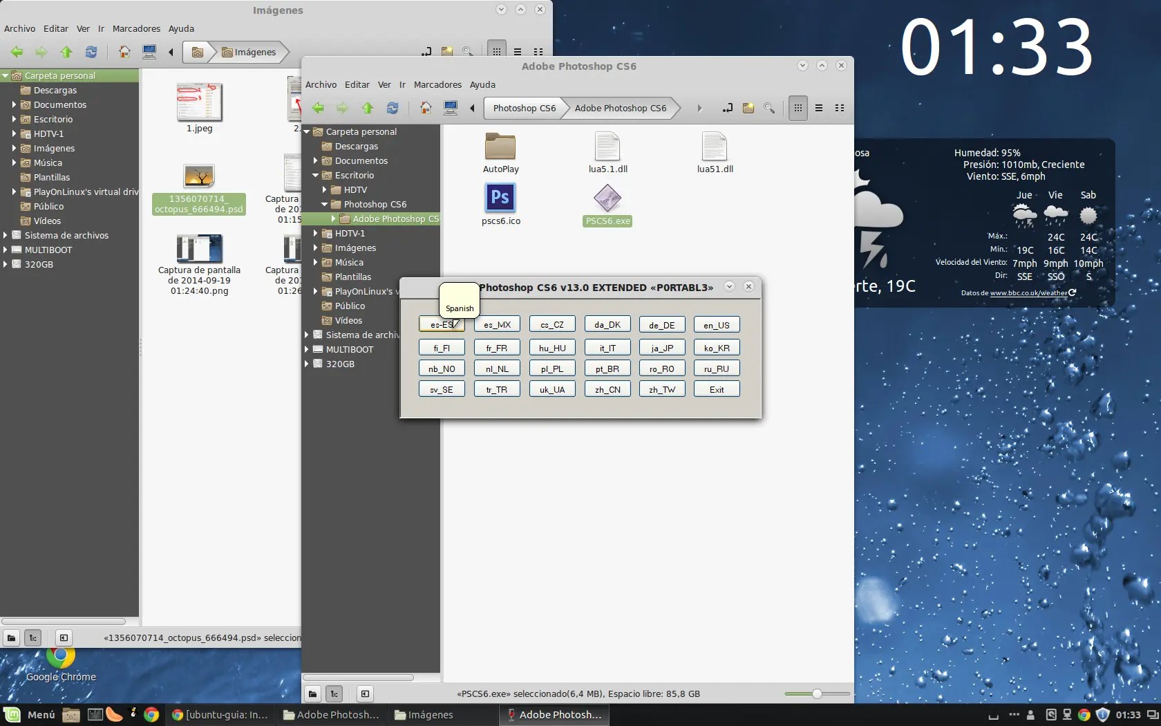Open Computer from Imágenes window toolbar
Screen dimensions: 1161x726
coord(149,52)
